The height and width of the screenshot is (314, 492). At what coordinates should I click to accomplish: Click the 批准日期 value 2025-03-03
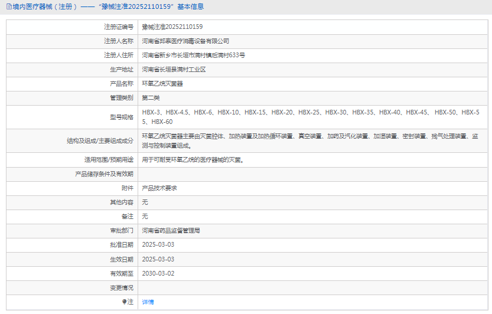click(x=158, y=245)
